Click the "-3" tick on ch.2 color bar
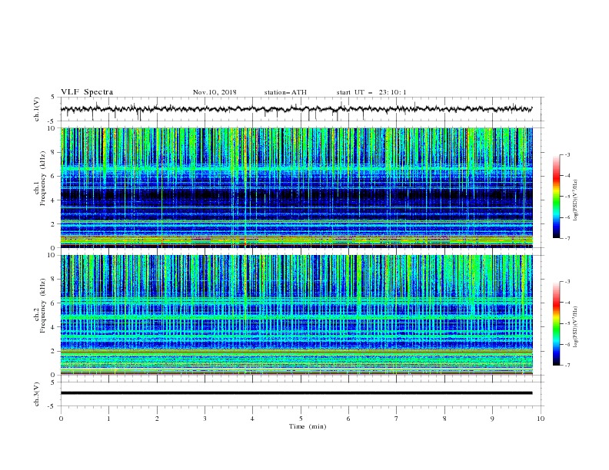The image size is (609, 470). pyautogui.click(x=567, y=282)
